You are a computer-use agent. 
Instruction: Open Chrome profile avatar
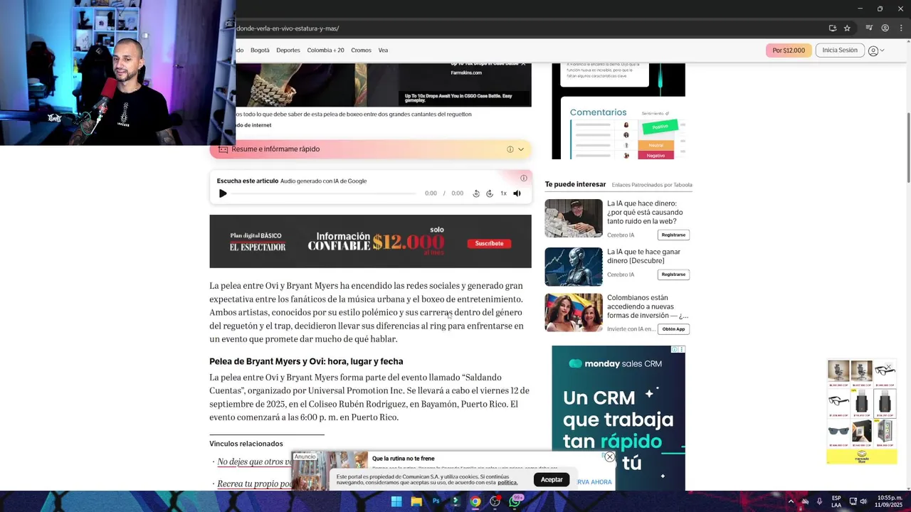coord(885,28)
